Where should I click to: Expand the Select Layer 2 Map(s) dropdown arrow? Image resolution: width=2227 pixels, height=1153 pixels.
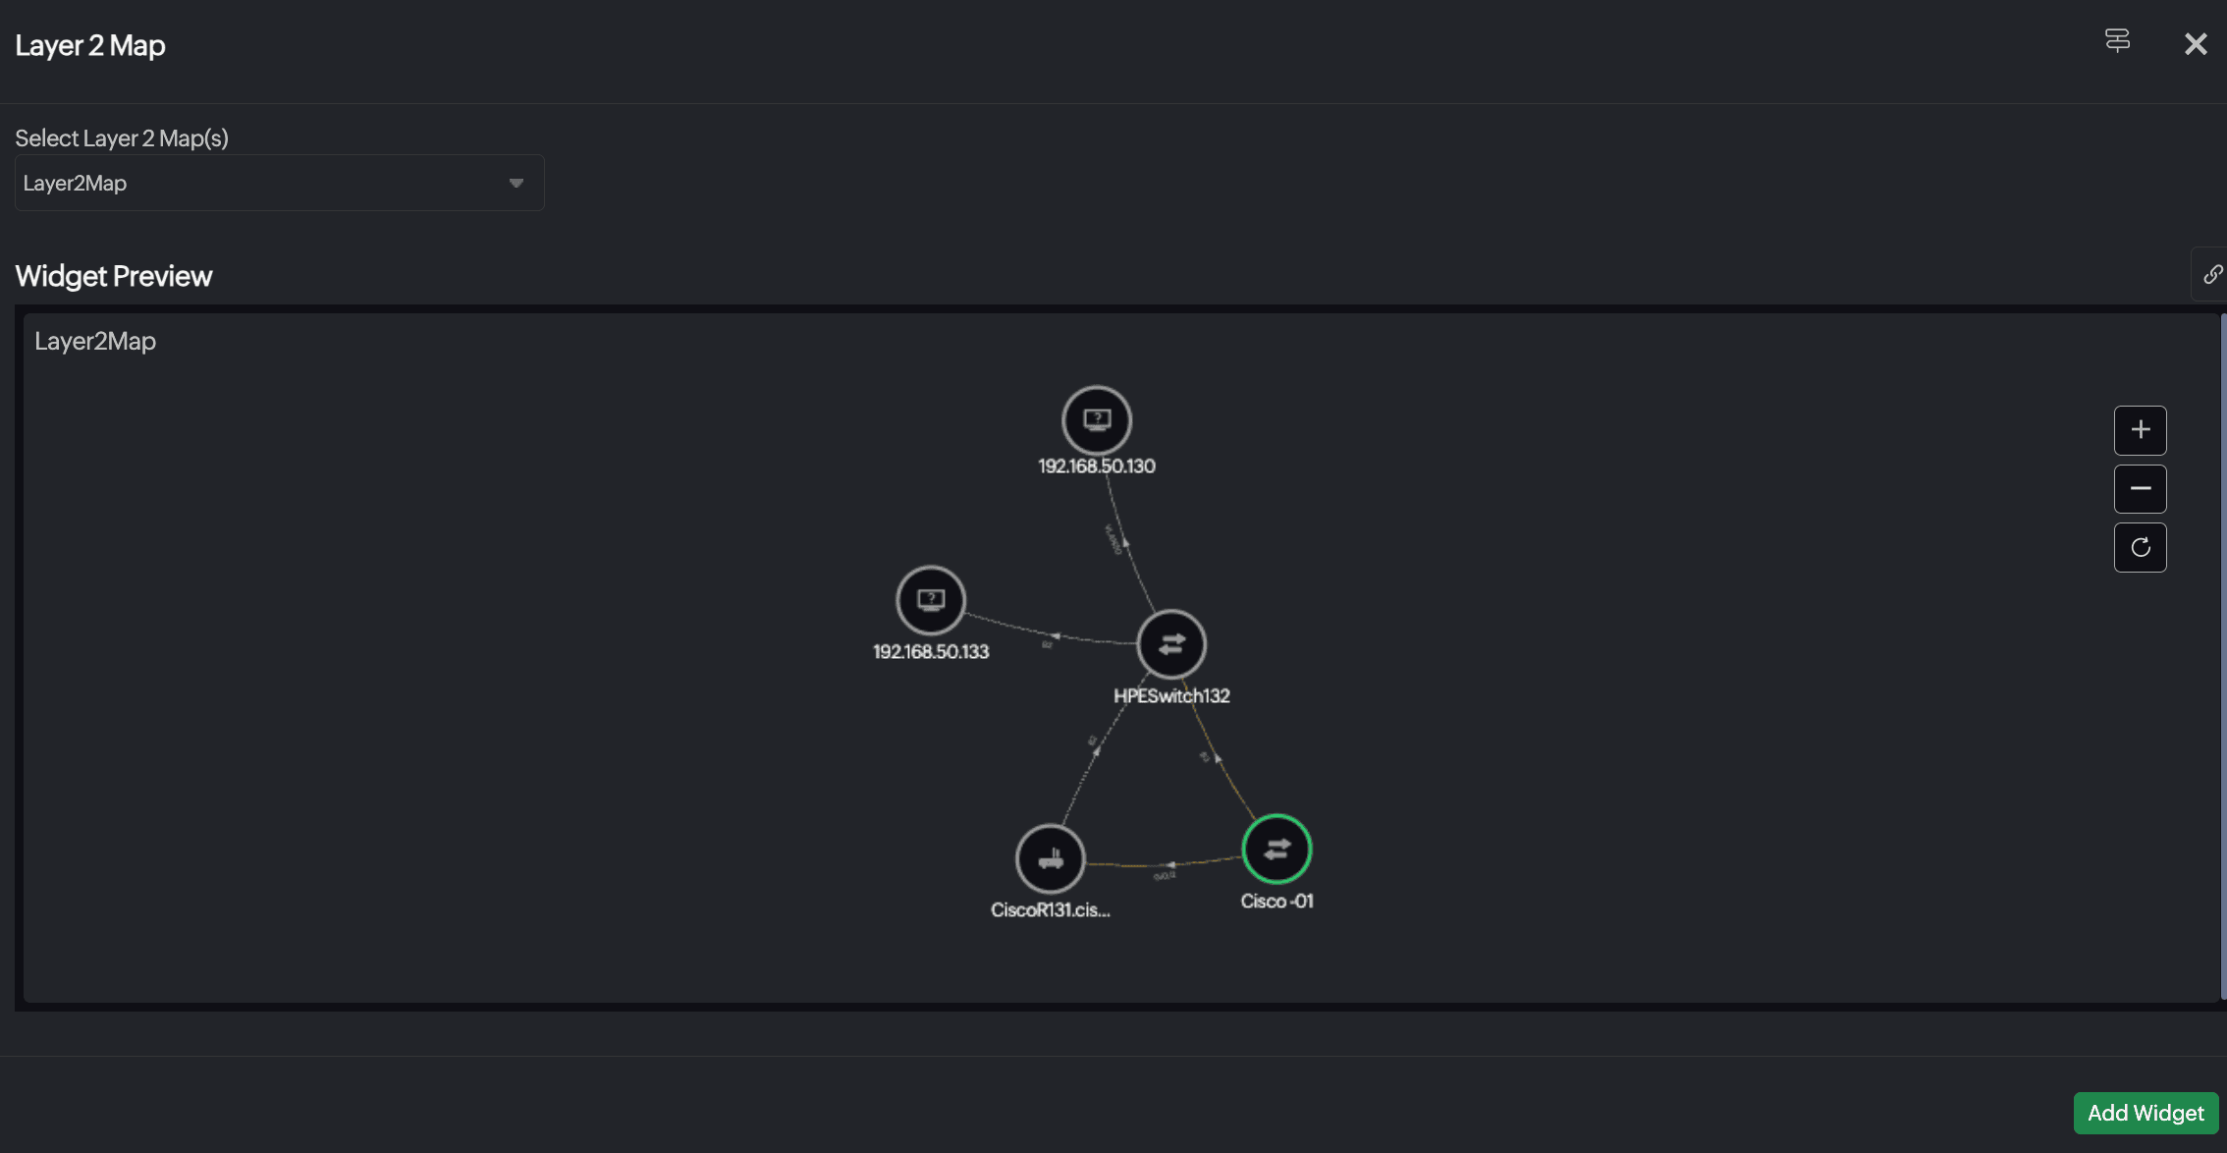coord(516,183)
